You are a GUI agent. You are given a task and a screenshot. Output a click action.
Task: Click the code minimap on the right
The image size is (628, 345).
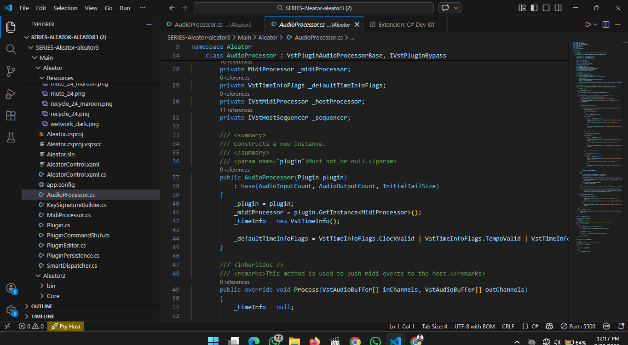click(593, 138)
